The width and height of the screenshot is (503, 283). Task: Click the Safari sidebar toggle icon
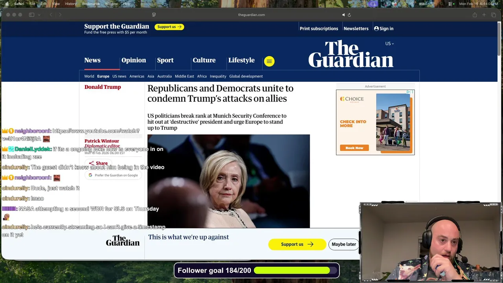[x=31, y=15]
